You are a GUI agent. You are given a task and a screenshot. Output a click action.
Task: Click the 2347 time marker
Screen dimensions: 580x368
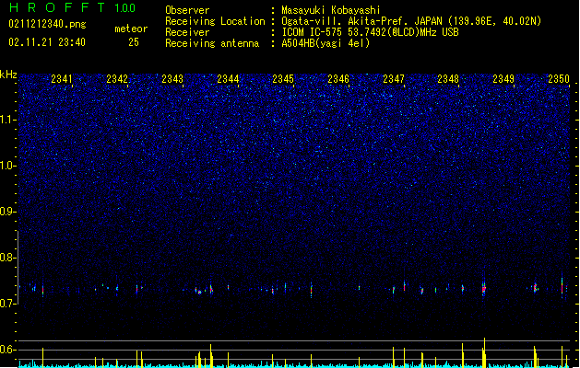click(x=394, y=79)
